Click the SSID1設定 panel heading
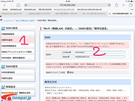Screen dimensions: 135x101 12,28
